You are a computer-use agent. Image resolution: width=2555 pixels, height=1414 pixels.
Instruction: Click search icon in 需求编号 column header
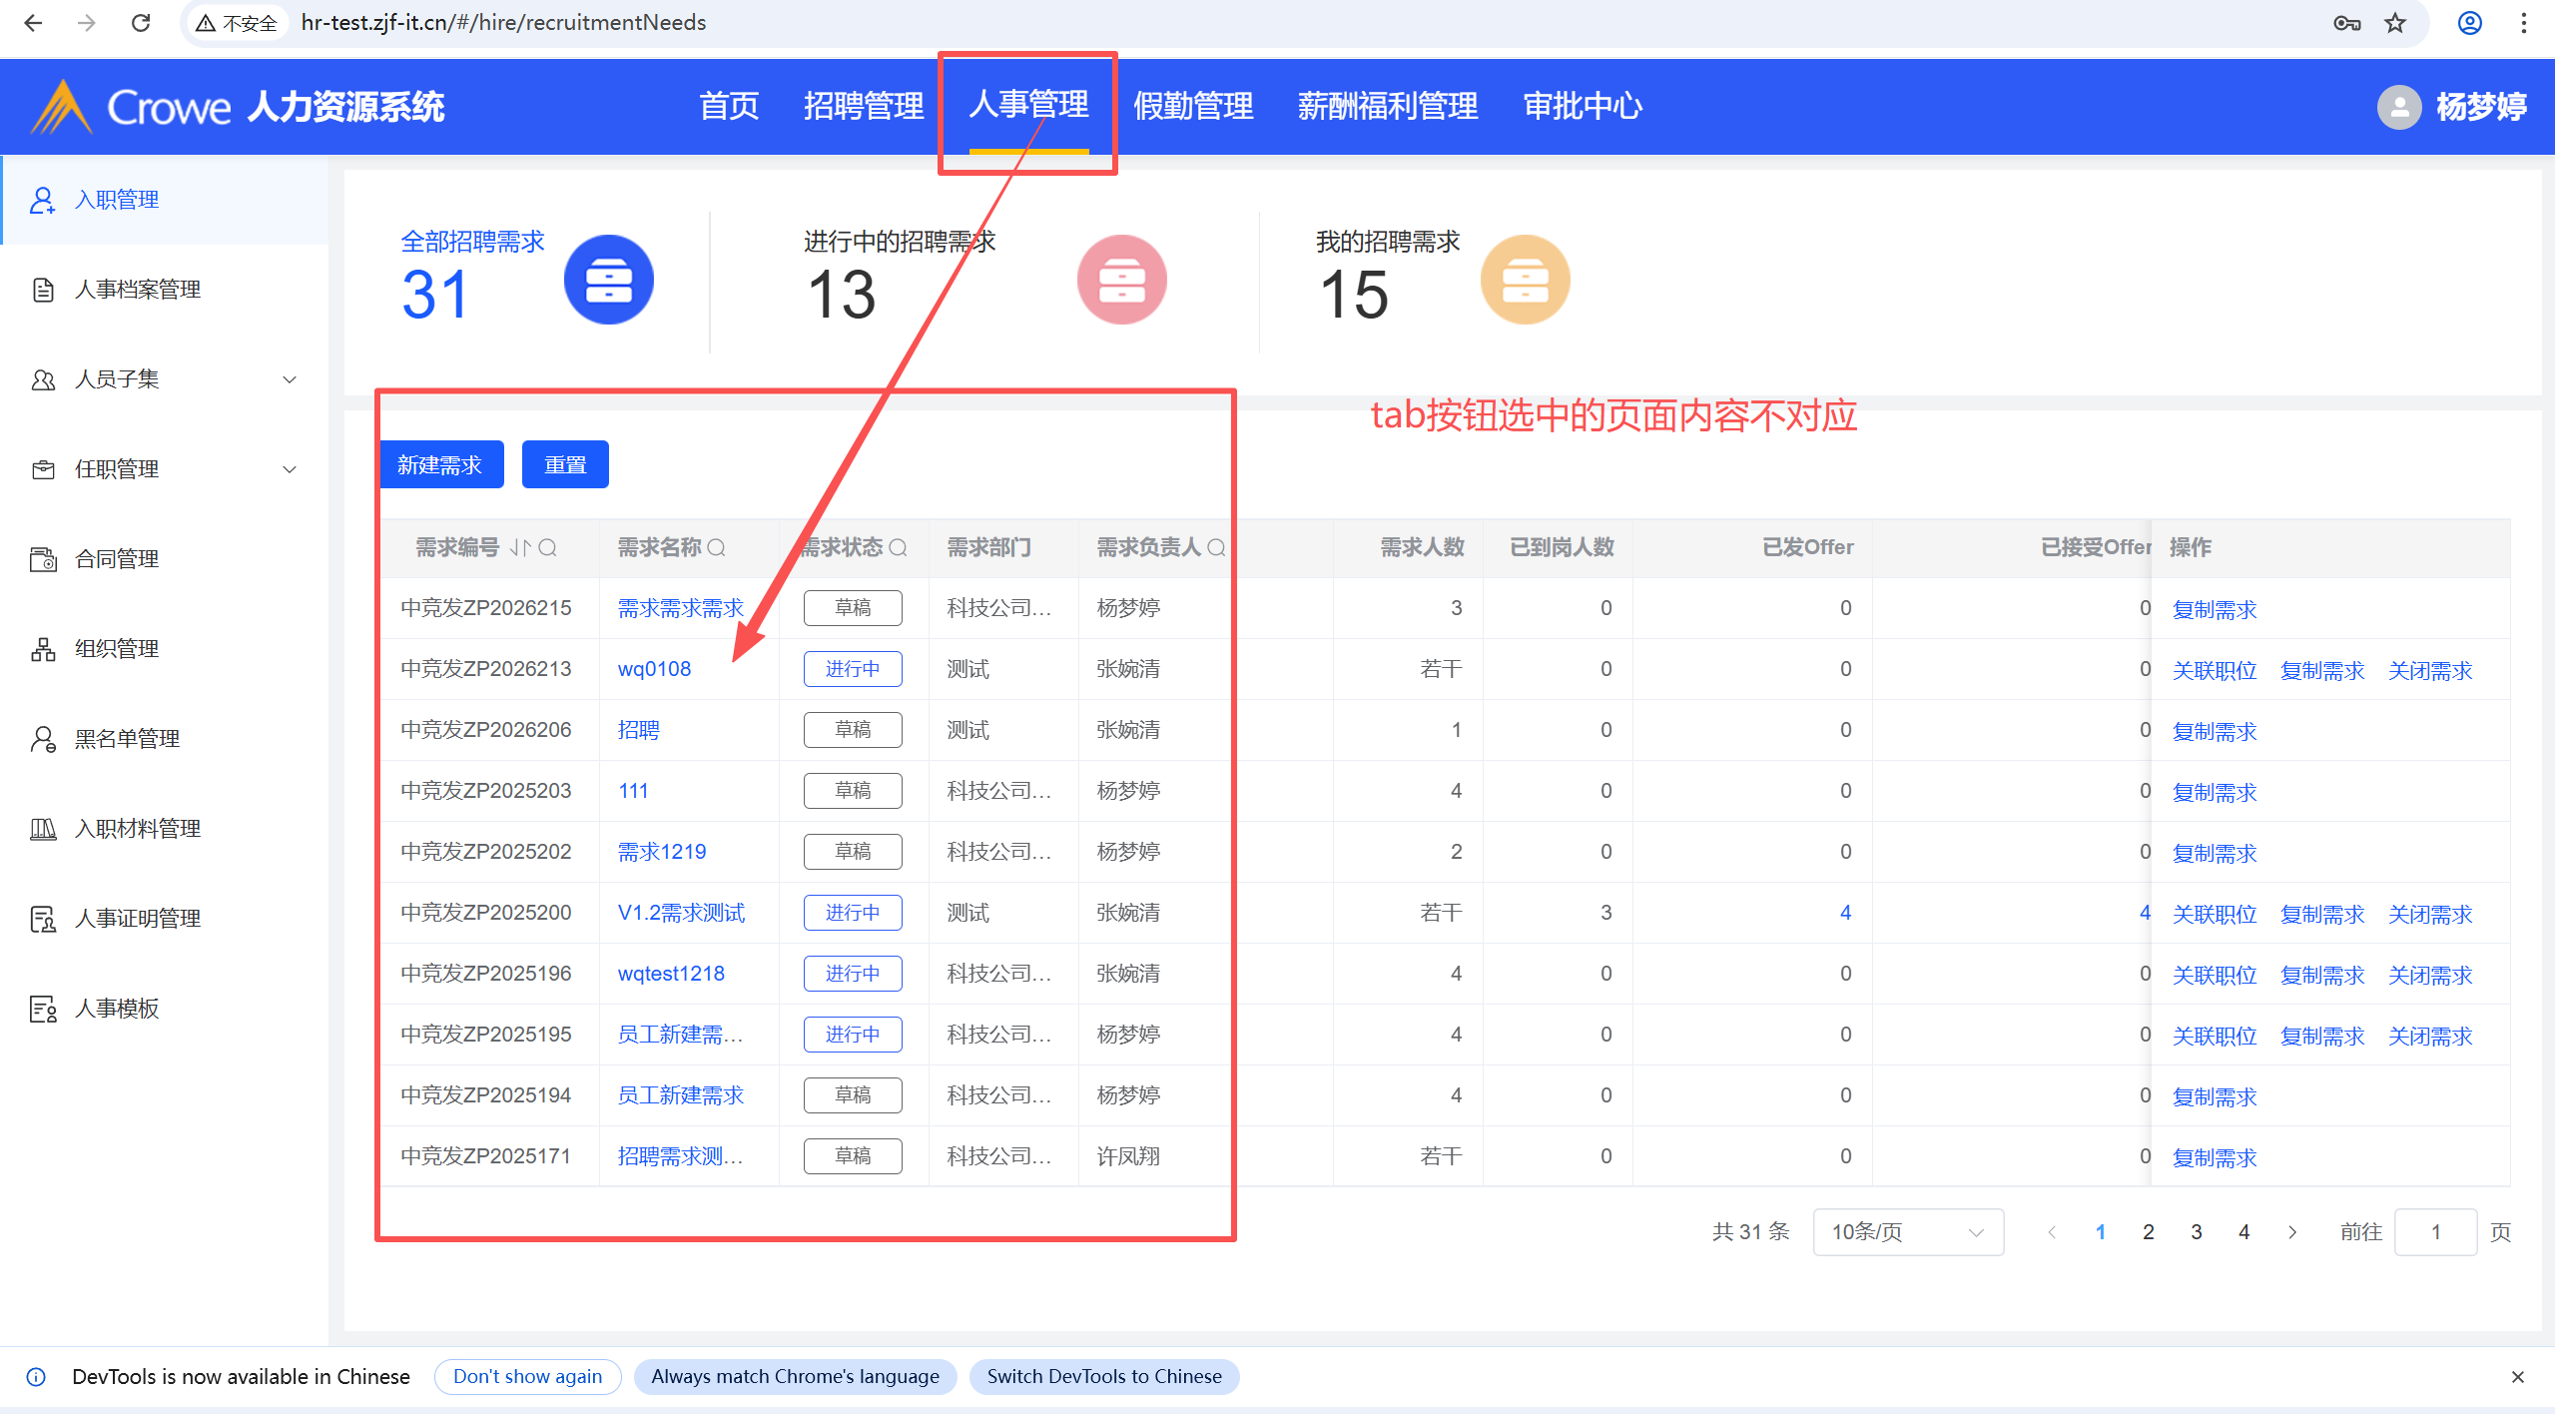pyautogui.click(x=547, y=547)
